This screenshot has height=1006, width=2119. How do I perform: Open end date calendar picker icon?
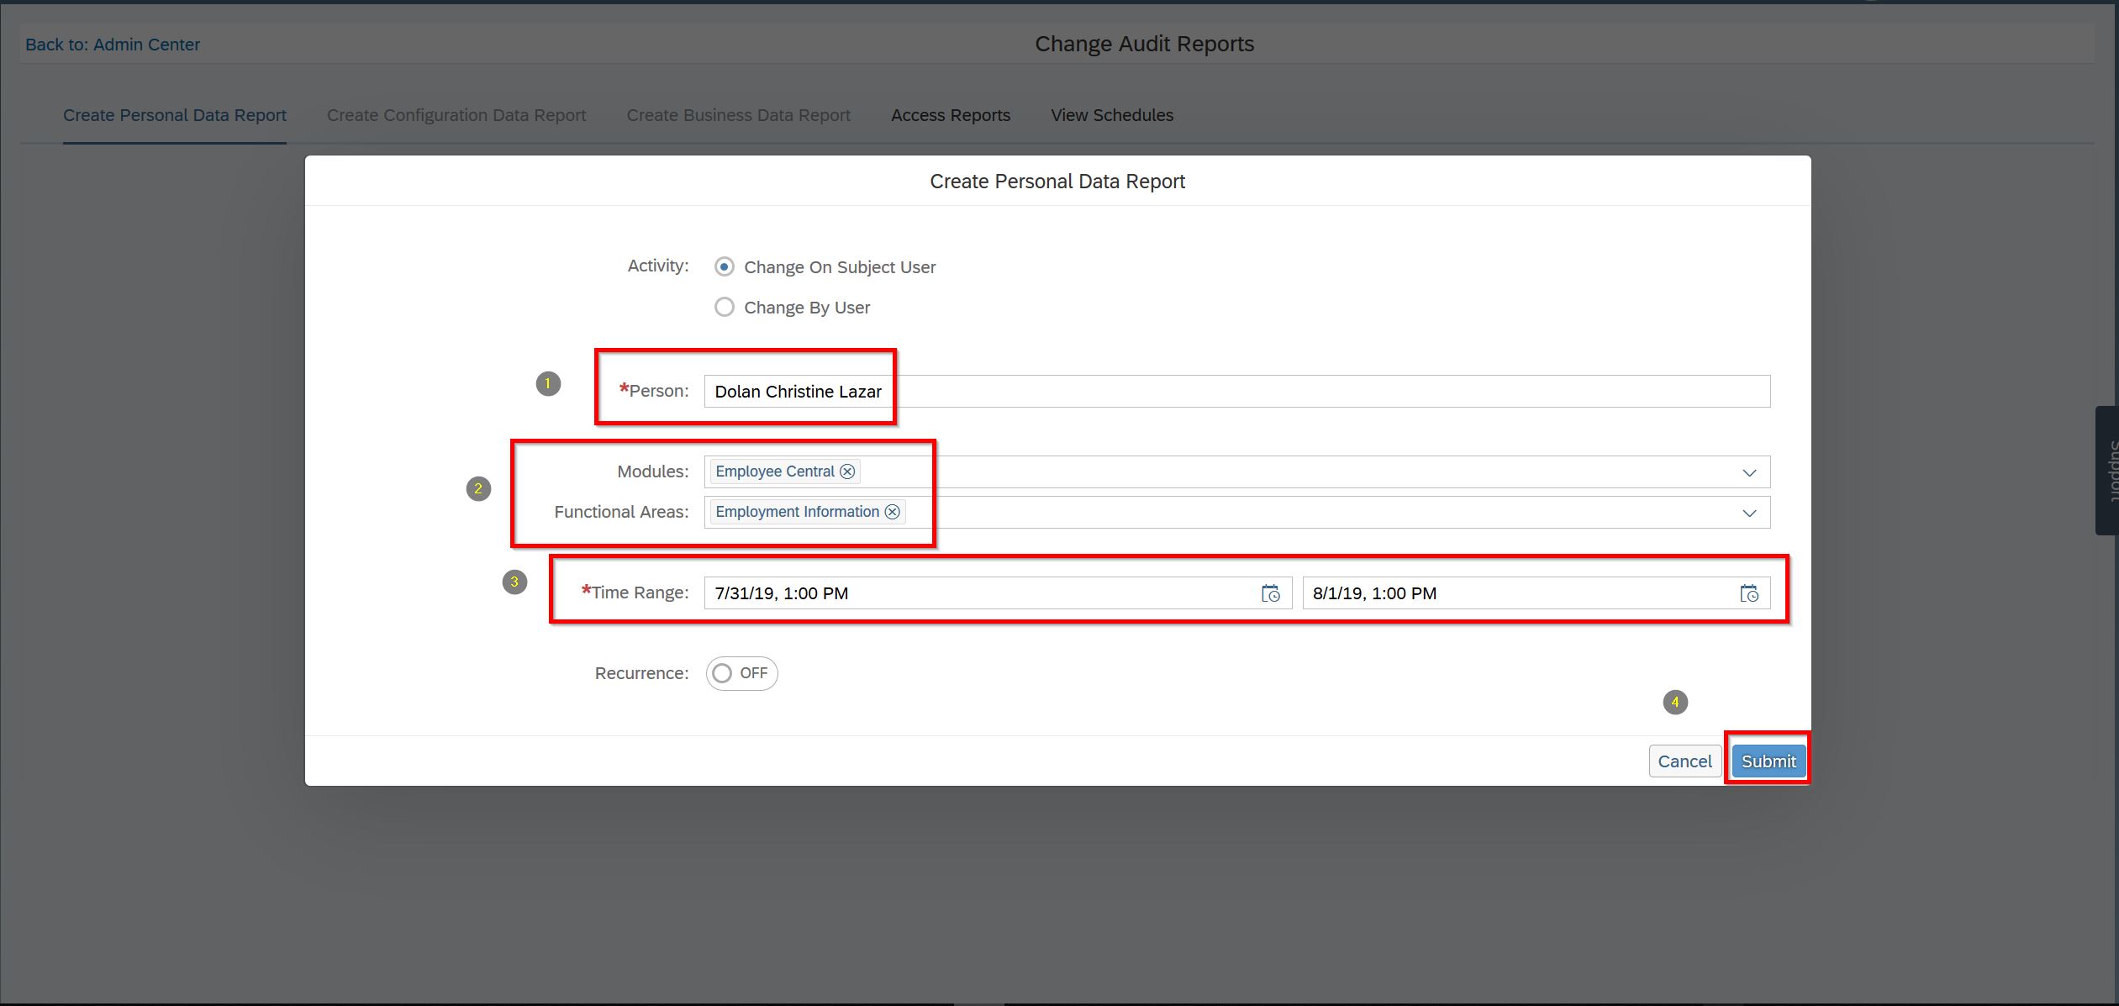pyautogui.click(x=1748, y=593)
